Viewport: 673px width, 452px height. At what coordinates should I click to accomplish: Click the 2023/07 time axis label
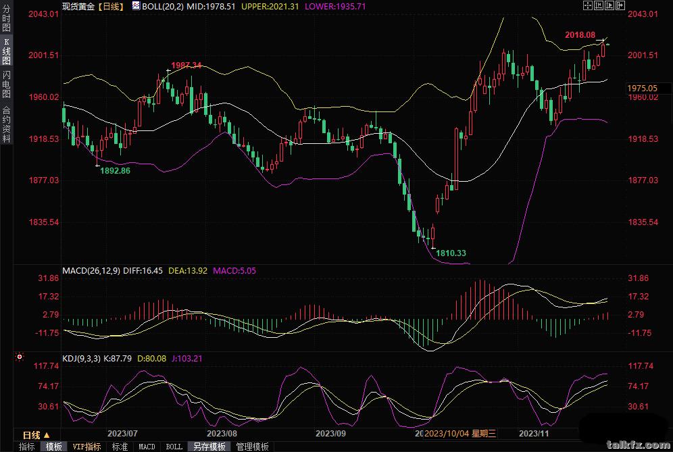pyautogui.click(x=122, y=434)
